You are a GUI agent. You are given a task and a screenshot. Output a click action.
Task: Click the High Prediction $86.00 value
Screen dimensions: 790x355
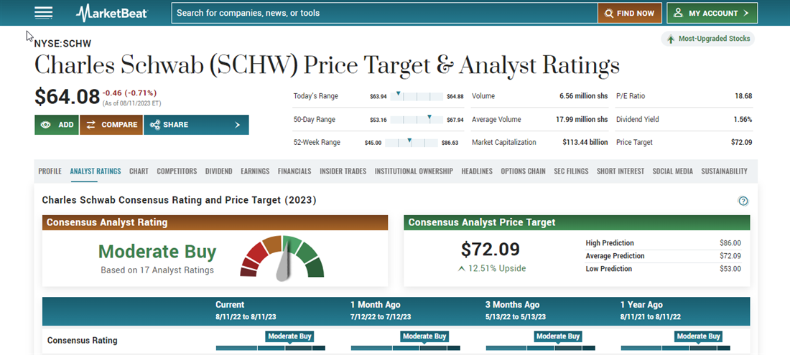[730, 243]
